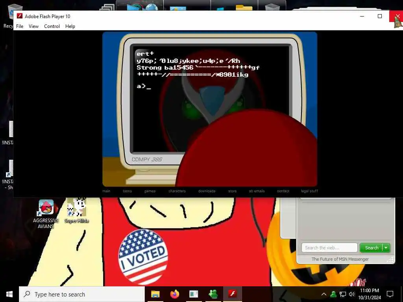This screenshot has width=403, height=302.
Task: Open AGGRESSIVE AVIANS desktop shortcut
Action: click(x=46, y=214)
